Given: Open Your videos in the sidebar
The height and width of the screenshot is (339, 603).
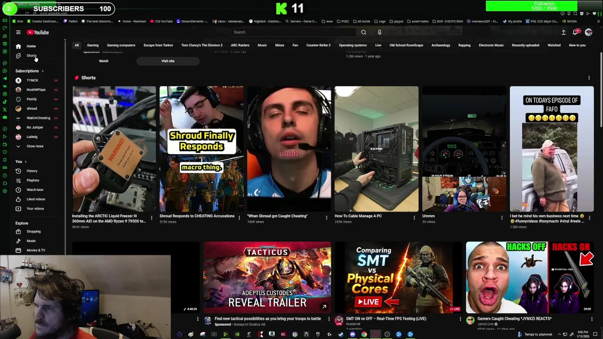Looking at the screenshot, I should click(35, 209).
